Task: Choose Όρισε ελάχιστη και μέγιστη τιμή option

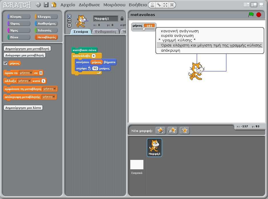Action: [x=210, y=45]
